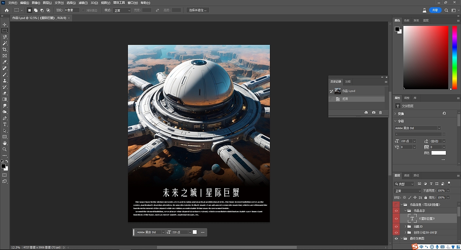Click the blue 共享 button
The image size is (461, 250).
pyautogui.click(x=435, y=10)
